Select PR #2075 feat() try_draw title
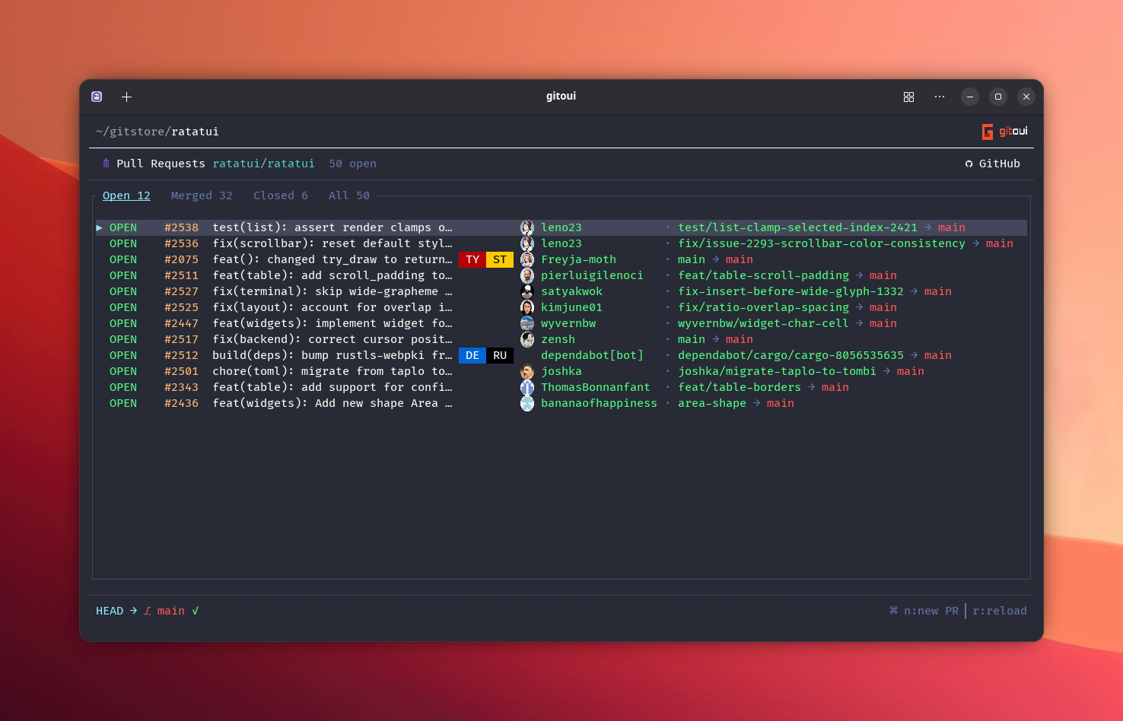Image resolution: width=1123 pixels, height=721 pixels. coord(332,259)
